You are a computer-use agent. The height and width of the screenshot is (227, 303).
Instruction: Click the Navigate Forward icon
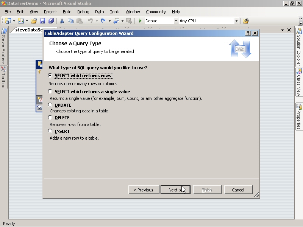(x=129, y=21)
